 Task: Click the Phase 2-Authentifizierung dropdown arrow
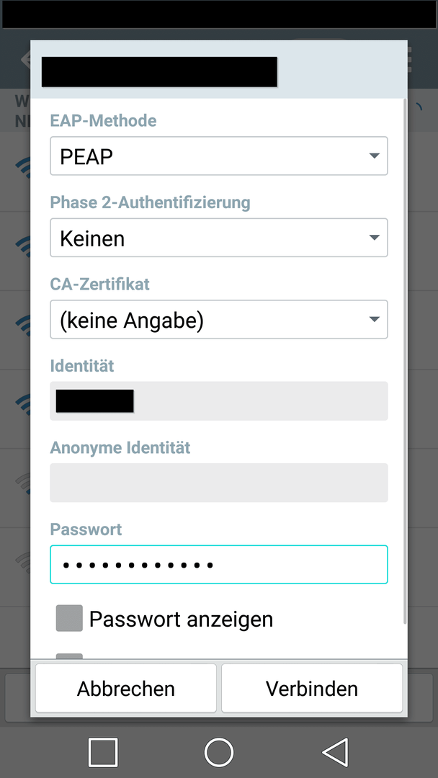pyautogui.click(x=375, y=238)
